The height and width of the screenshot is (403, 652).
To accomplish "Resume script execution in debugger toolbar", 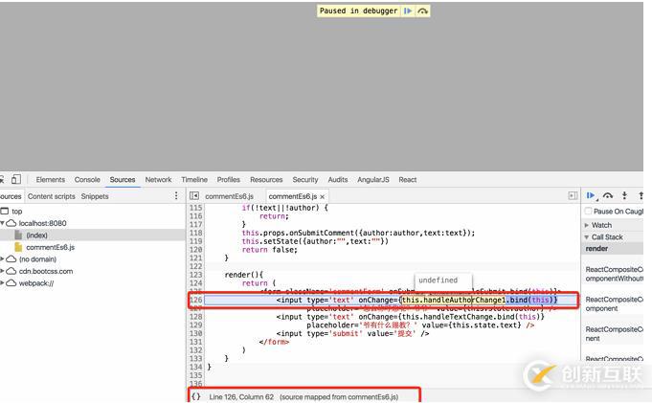I will (x=591, y=195).
